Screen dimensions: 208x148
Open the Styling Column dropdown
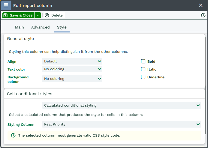(122, 124)
